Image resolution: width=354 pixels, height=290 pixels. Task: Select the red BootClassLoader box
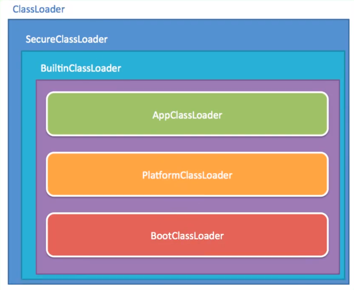(187, 235)
